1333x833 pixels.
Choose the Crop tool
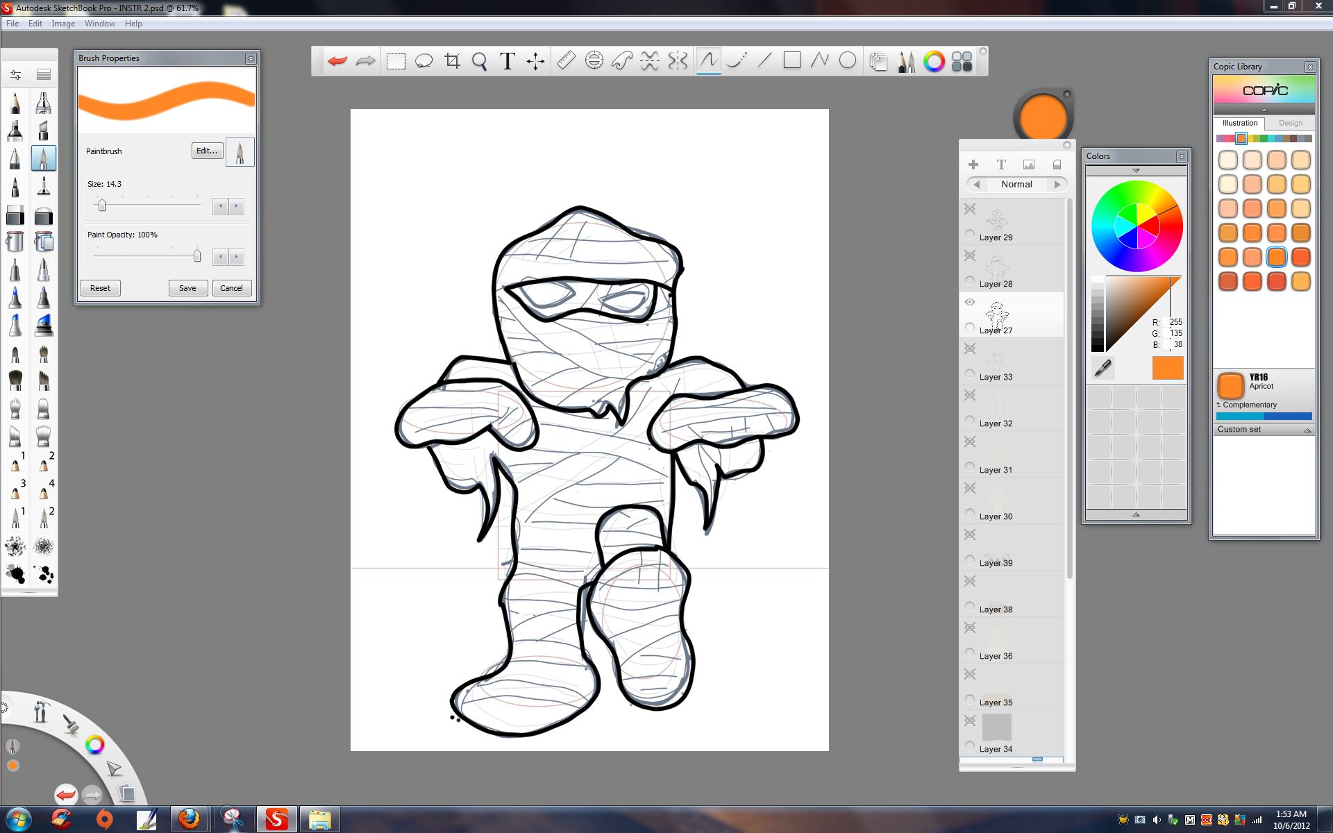452,61
